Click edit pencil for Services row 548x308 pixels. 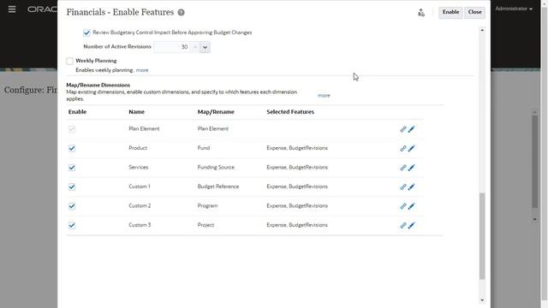[411, 168]
